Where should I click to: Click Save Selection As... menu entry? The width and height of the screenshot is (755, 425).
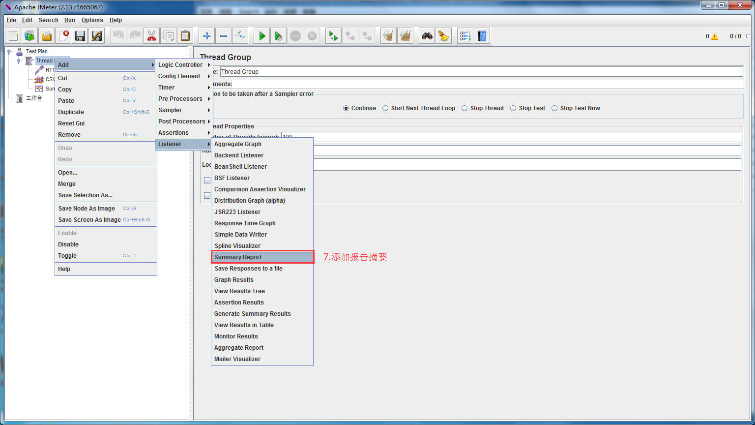coord(106,195)
